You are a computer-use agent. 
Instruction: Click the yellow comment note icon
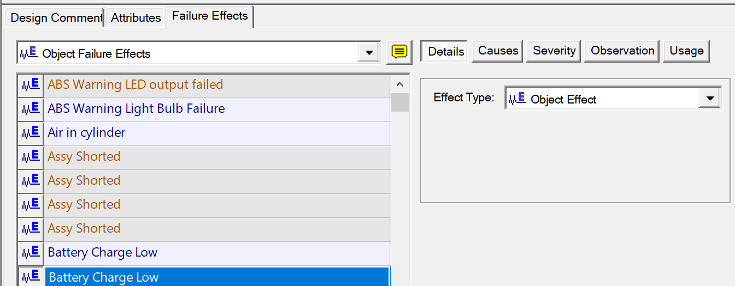(x=399, y=52)
